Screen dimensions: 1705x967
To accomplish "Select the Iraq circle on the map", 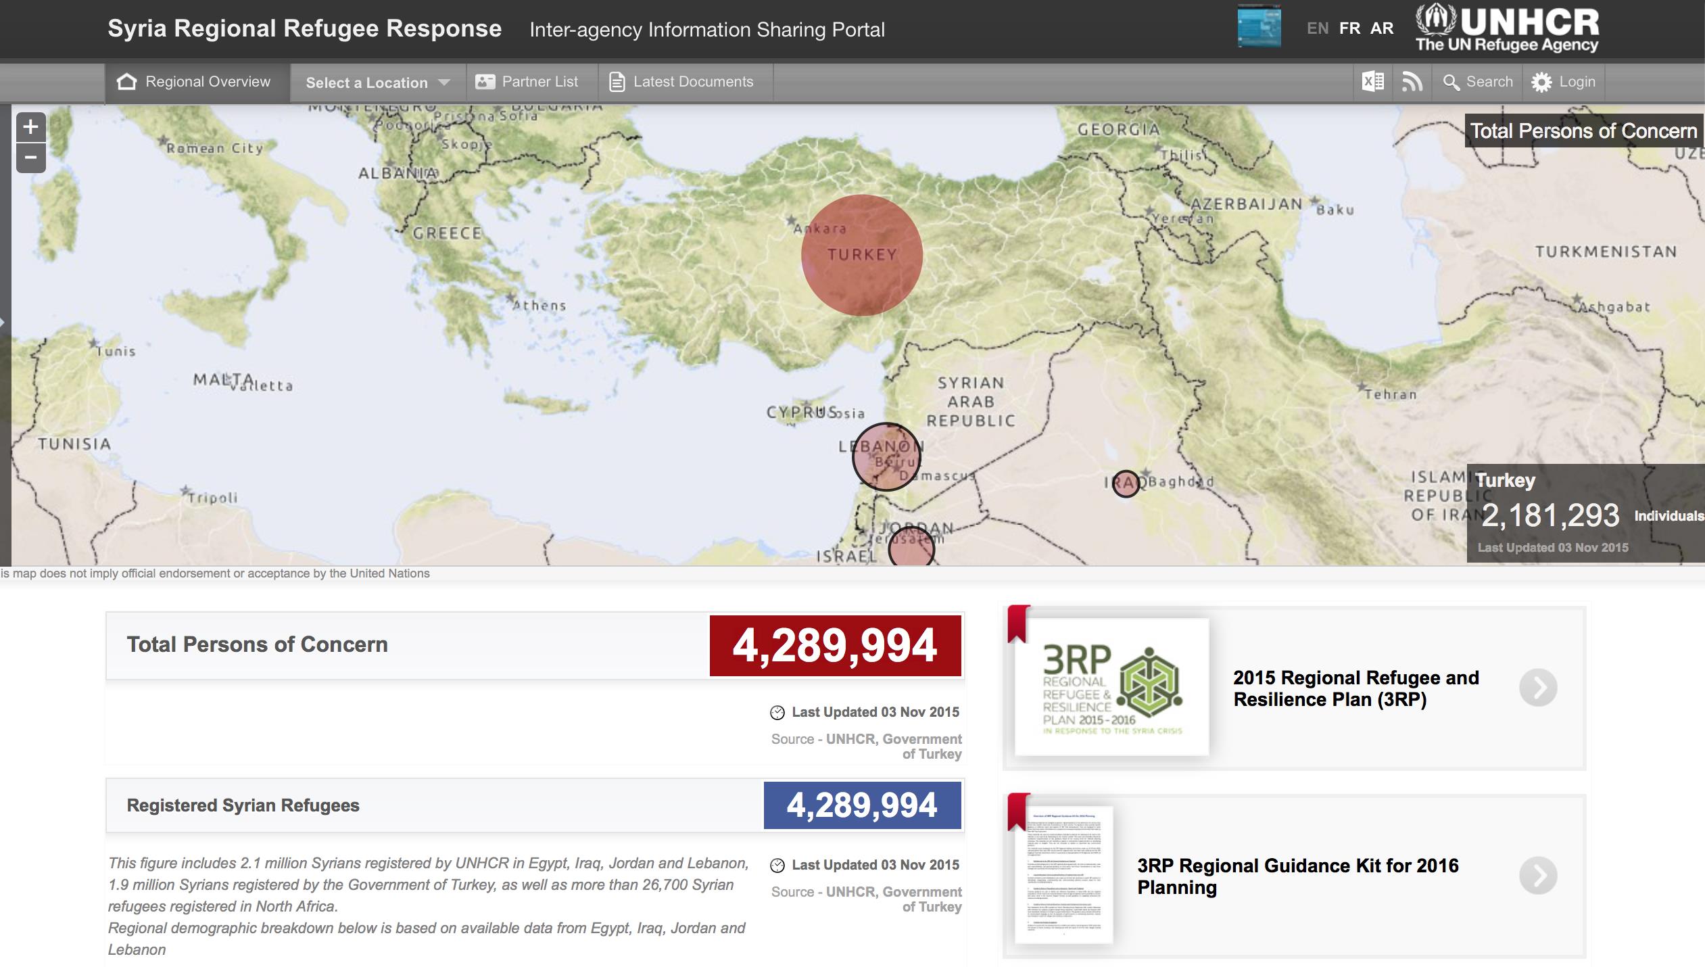I will point(1126,484).
